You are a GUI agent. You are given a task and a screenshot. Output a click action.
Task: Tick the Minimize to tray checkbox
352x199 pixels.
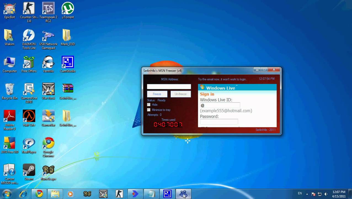149,110
